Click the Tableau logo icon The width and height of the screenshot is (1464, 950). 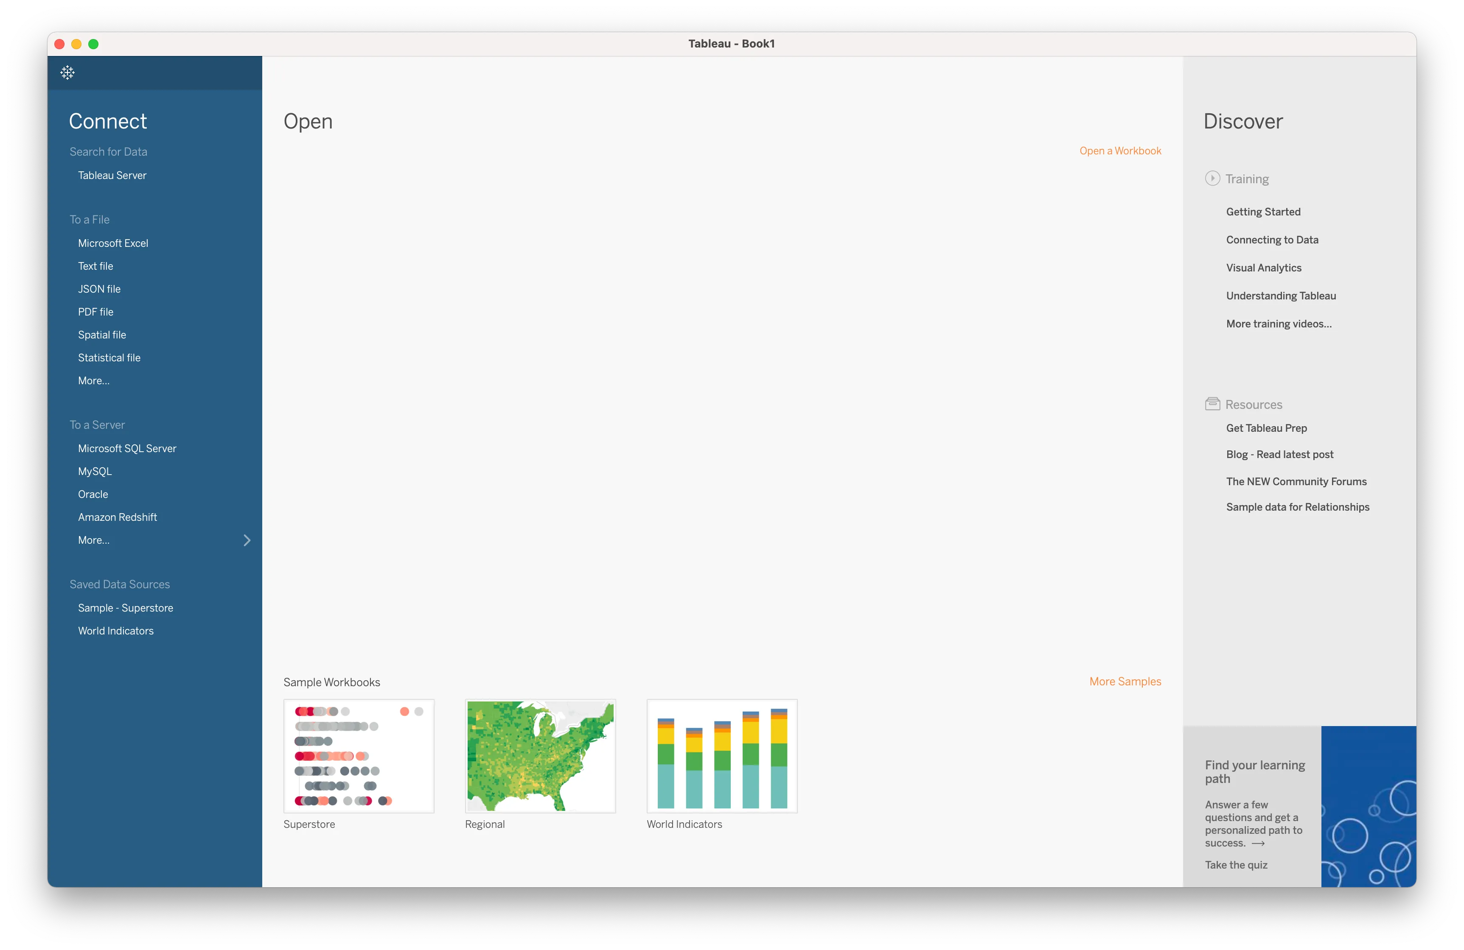67,73
